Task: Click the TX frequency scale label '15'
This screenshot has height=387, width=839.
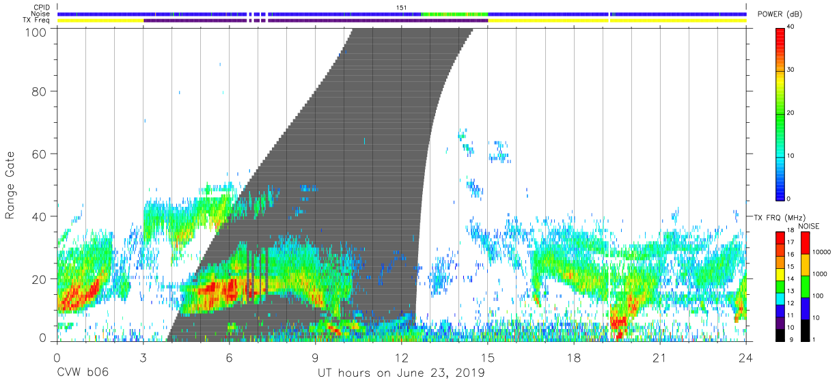Action: [x=791, y=268]
